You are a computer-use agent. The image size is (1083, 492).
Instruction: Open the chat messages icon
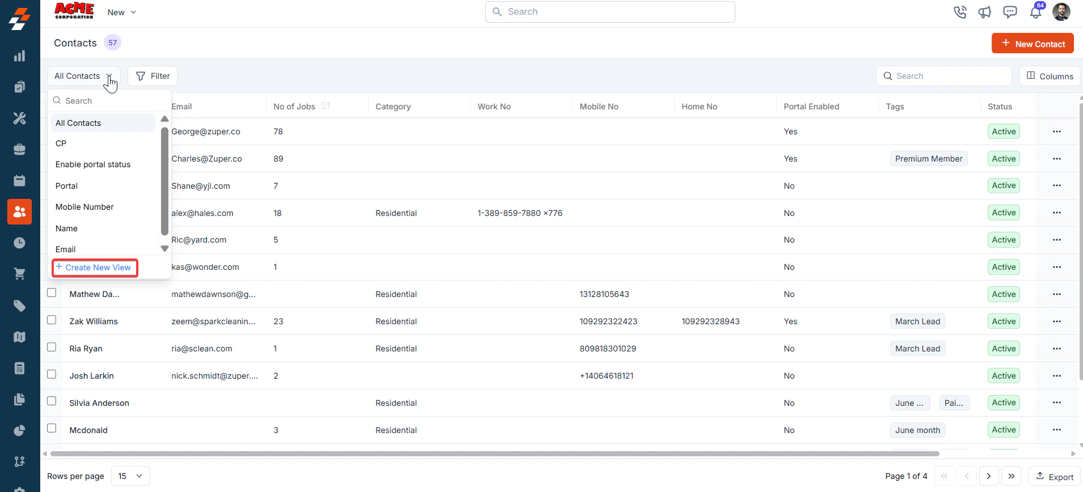tap(1010, 12)
